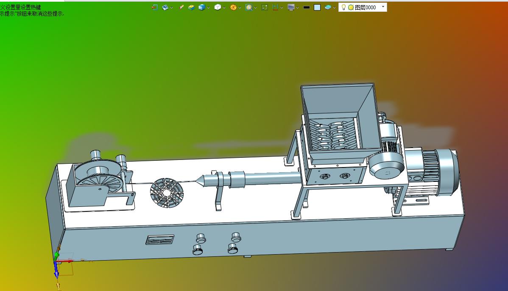Viewport: 508px width, 291px height.
Task: Click the black line color swatch
Action: pos(307,7)
